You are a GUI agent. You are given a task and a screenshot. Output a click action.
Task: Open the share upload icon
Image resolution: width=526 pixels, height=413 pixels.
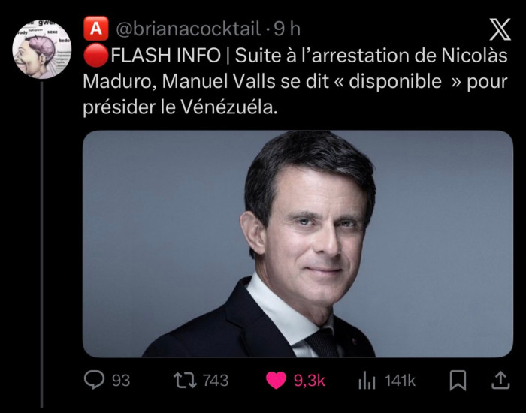(x=500, y=381)
